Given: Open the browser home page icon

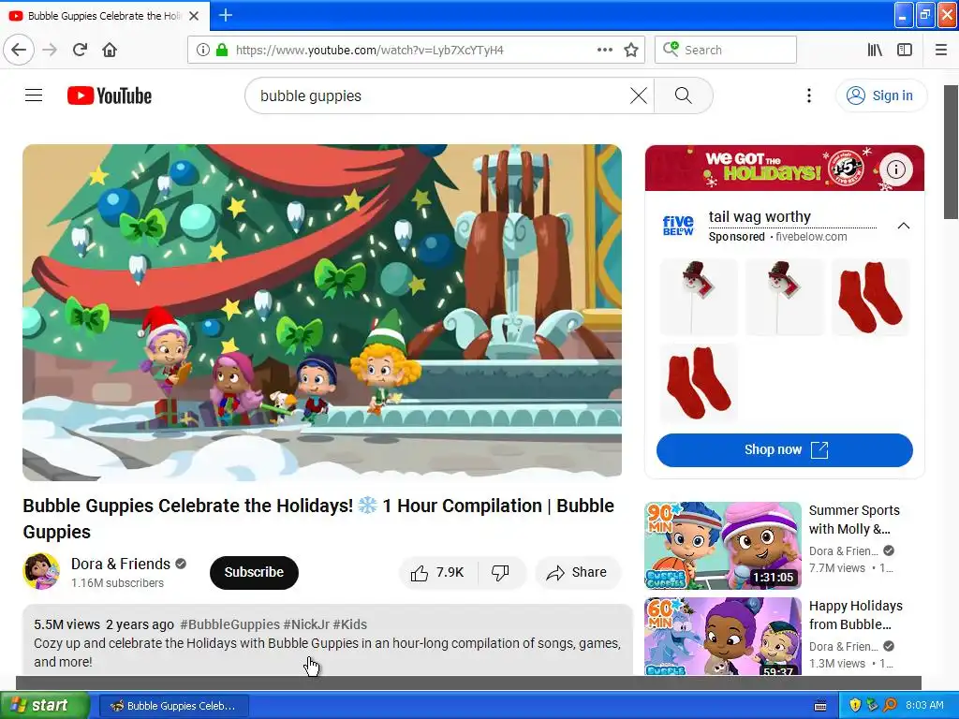Looking at the screenshot, I should click(110, 50).
